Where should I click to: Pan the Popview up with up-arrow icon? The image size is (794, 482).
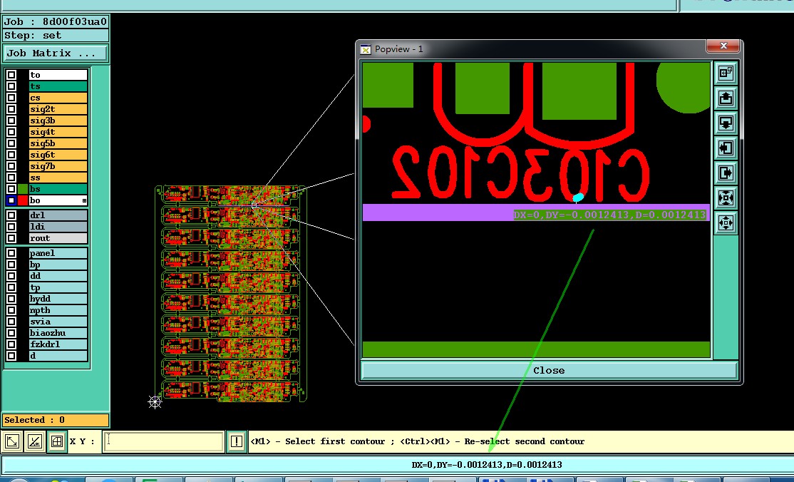[x=726, y=98]
